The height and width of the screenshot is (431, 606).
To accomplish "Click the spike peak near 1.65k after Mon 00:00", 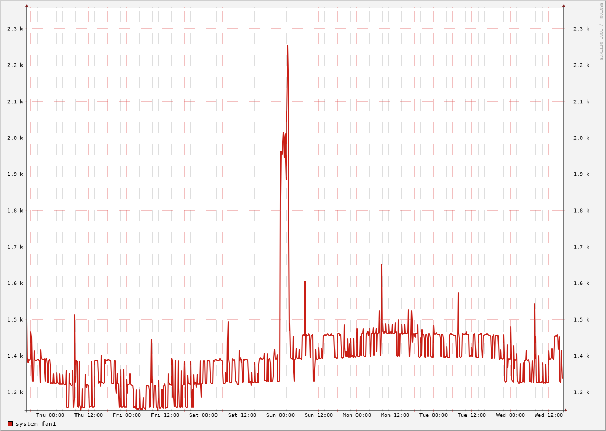I will (x=382, y=265).
